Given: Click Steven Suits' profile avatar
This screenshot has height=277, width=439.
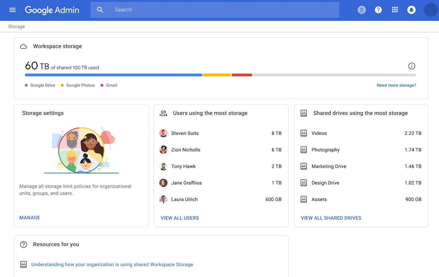Looking at the screenshot, I should coord(163,133).
